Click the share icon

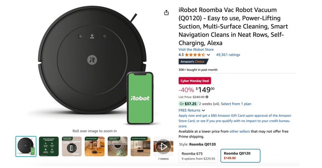pos(166,13)
